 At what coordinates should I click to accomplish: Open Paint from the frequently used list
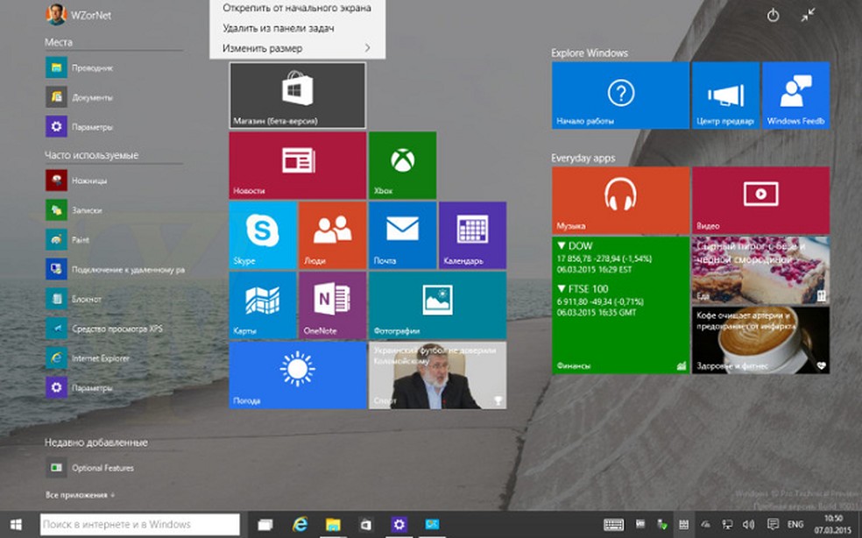[78, 240]
